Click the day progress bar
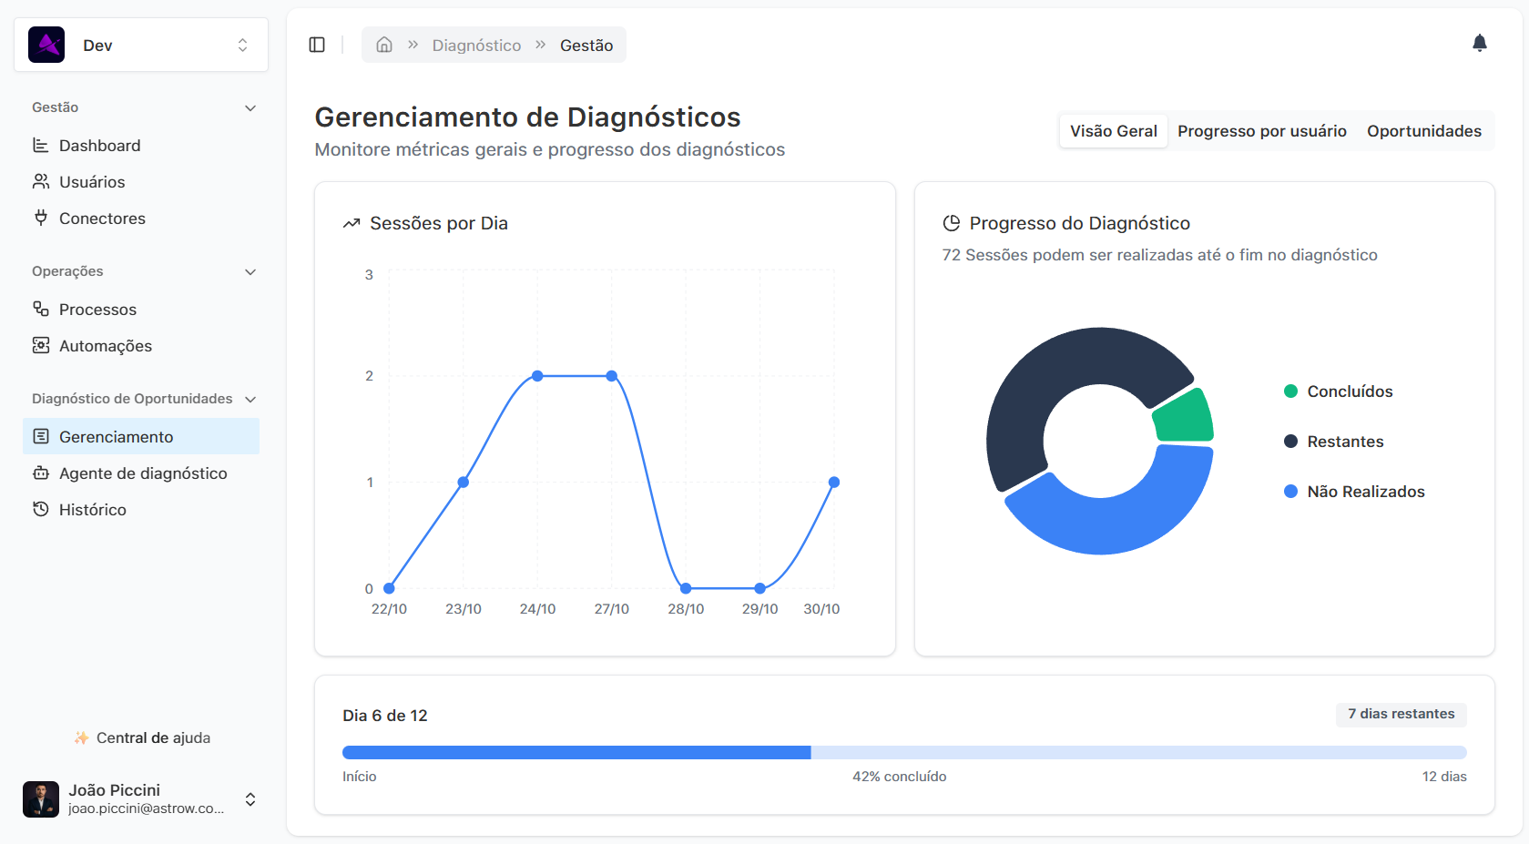 tap(903, 752)
